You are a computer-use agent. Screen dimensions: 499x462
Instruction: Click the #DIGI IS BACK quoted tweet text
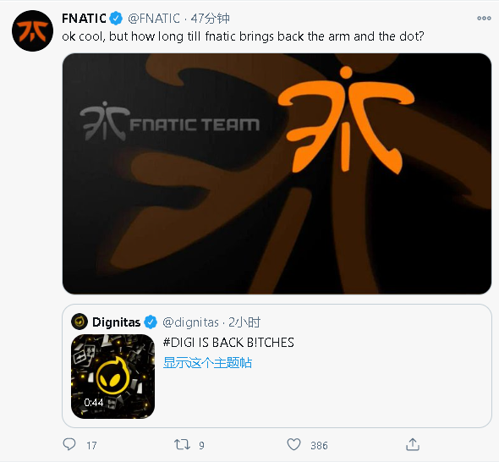point(228,343)
